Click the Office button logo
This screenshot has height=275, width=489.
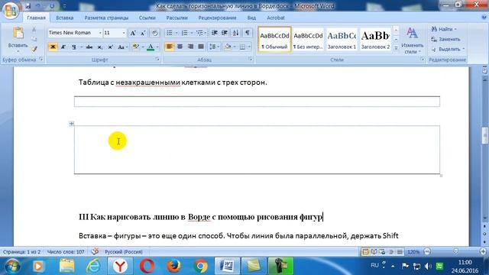click(10, 10)
